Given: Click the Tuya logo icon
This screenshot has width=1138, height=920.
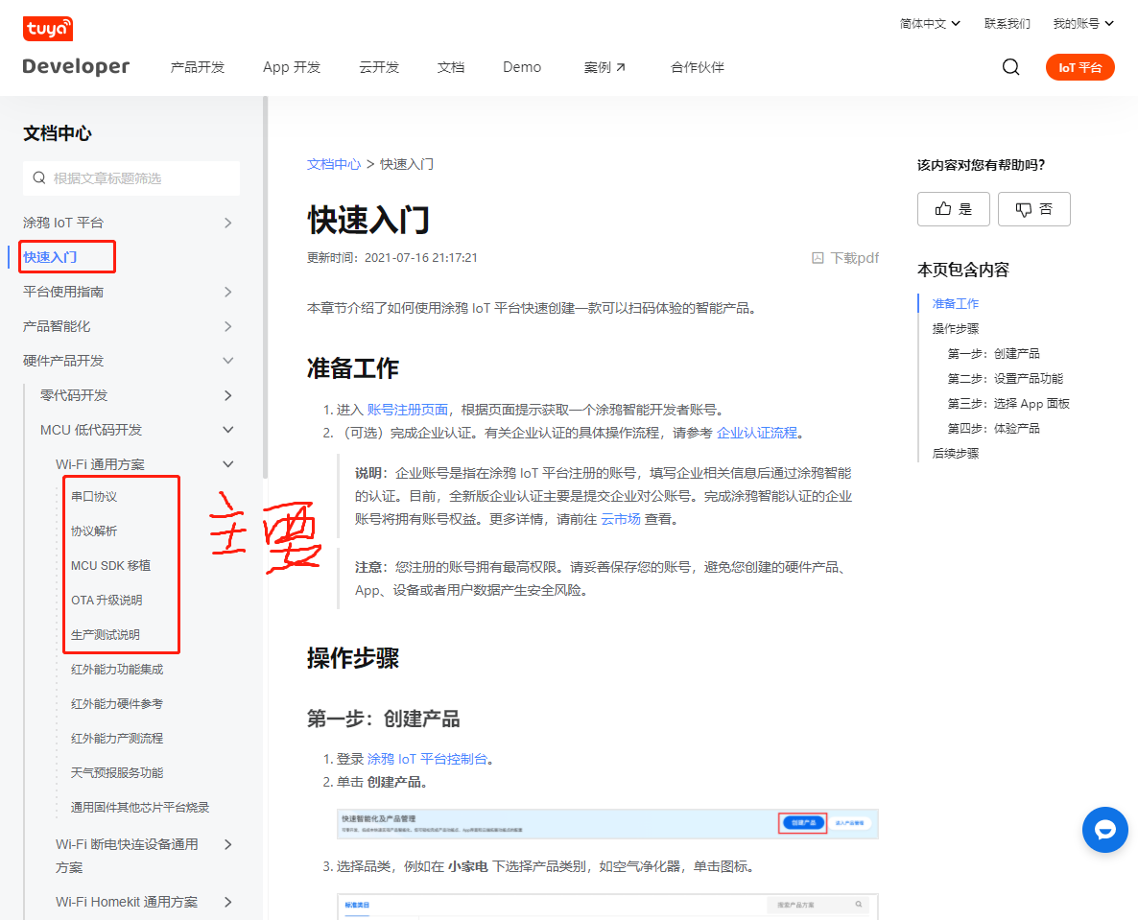Looking at the screenshot, I should [48, 28].
